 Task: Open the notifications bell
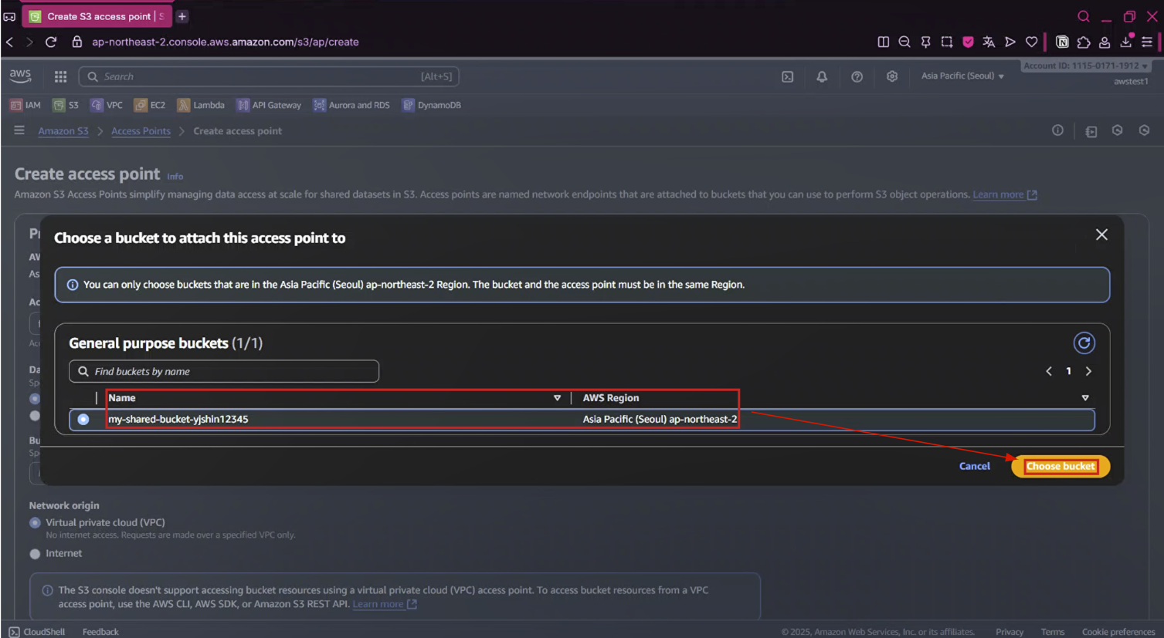coord(822,76)
